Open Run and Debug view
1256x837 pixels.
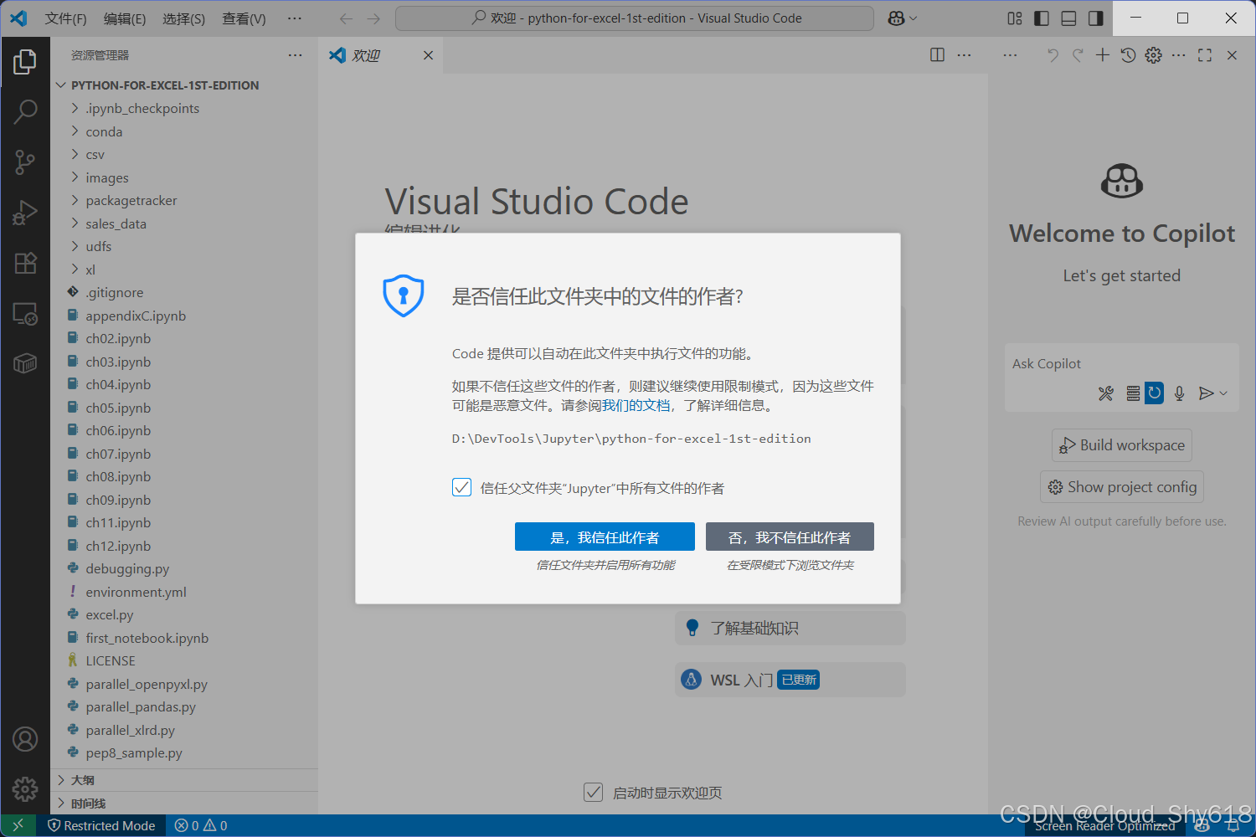point(25,213)
